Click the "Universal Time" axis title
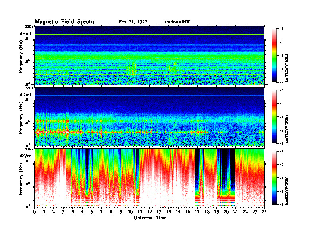 point(150,218)
